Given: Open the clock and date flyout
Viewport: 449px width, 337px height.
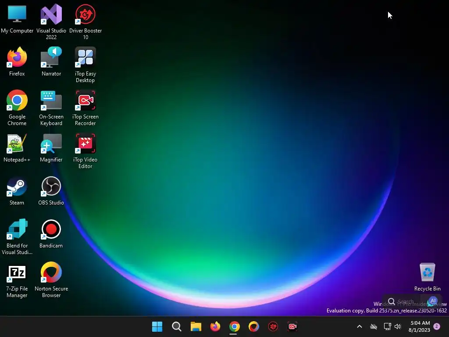Looking at the screenshot, I should click(x=419, y=326).
